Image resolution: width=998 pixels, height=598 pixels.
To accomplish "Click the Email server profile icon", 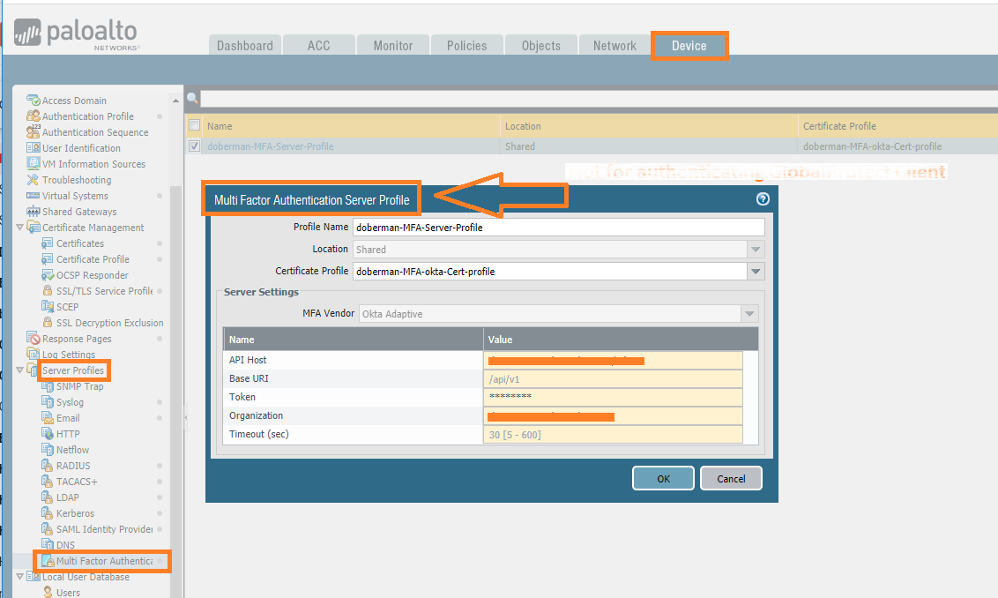I will (47, 418).
